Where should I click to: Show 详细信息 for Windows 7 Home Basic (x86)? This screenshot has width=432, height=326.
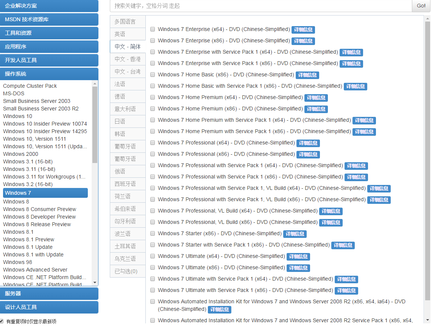(307, 75)
